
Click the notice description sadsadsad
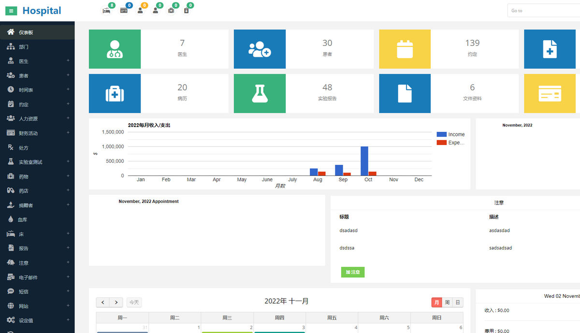[x=500, y=248]
